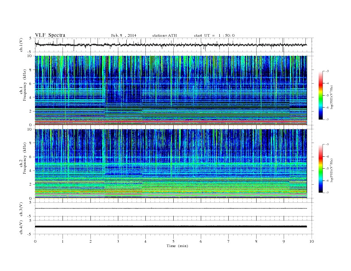Click the '-3' label on ch.1 colorbar

pyautogui.click(x=327, y=71)
